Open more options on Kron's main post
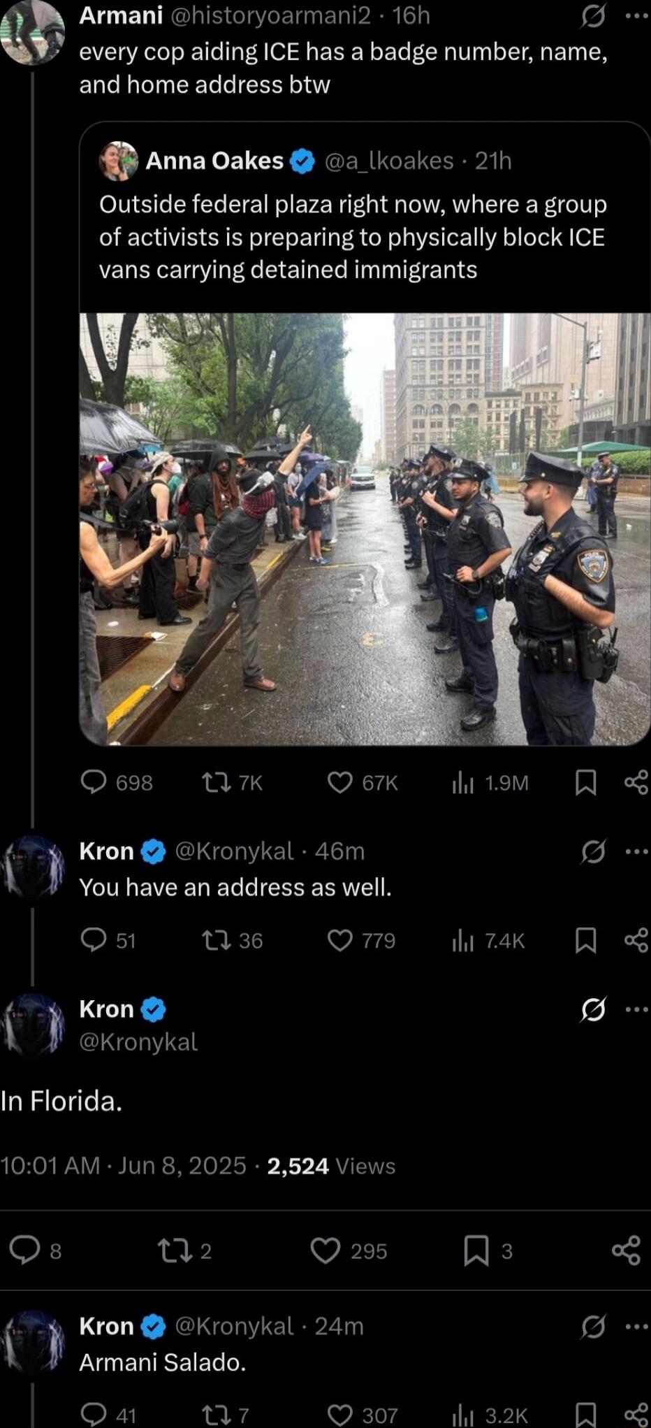The image size is (651, 1428). coord(636,1009)
